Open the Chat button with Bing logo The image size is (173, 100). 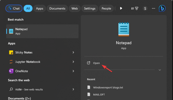[x=14, y=8]
